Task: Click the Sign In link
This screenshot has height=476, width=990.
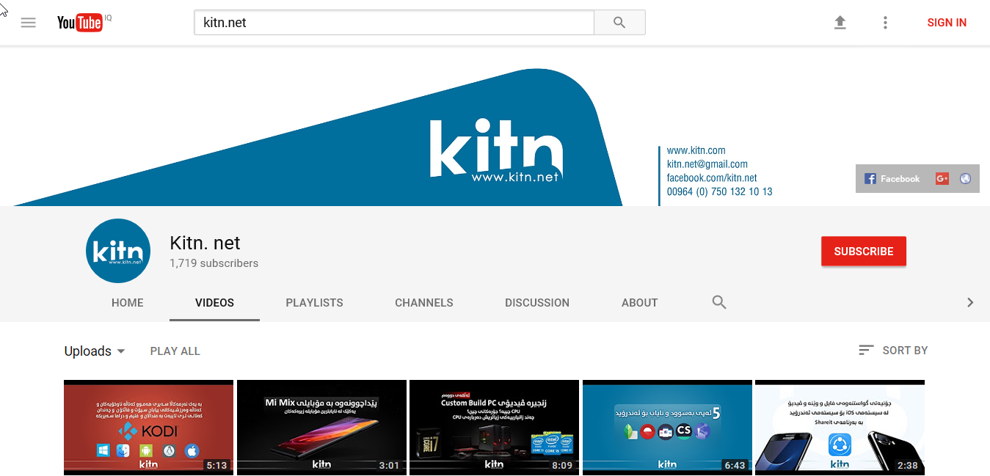Action: [947, 23]
